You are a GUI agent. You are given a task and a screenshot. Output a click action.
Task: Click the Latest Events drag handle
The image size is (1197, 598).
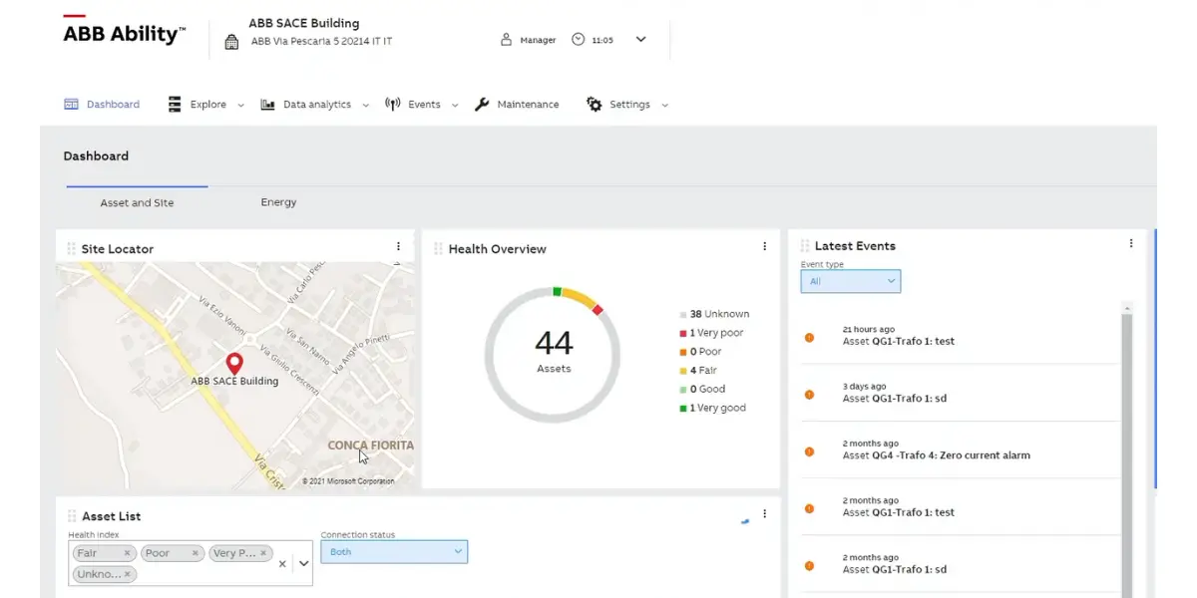coord(805,245)
